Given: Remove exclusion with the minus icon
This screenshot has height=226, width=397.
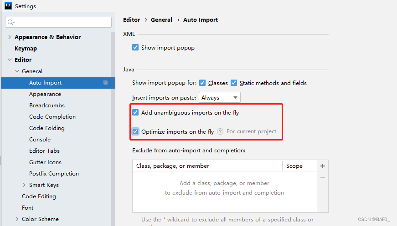Looking at the screenshot, I should tap(323, 178).
